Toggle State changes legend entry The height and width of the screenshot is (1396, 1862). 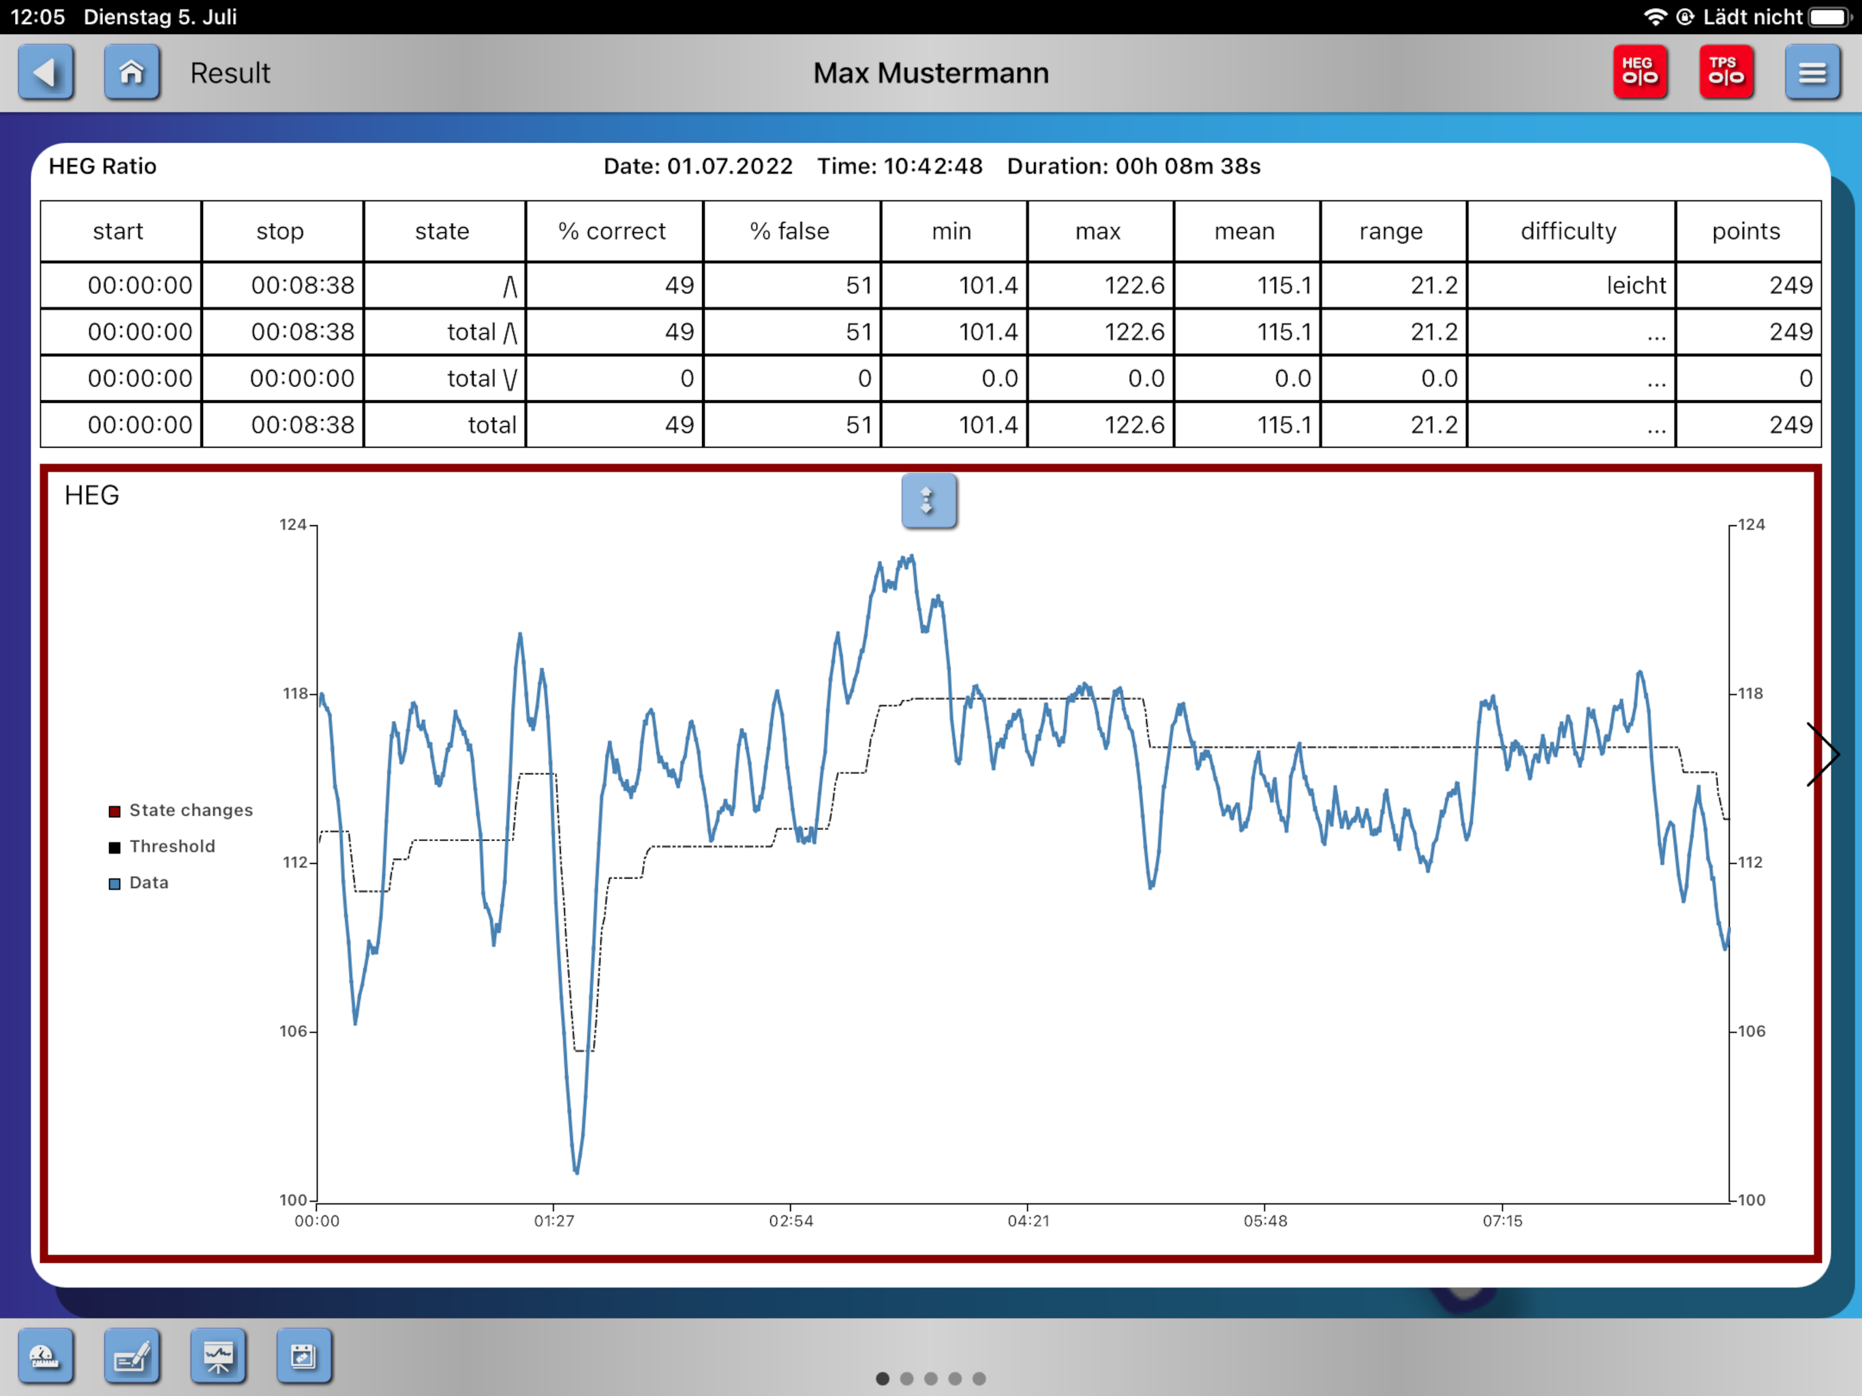pos(190,810)
